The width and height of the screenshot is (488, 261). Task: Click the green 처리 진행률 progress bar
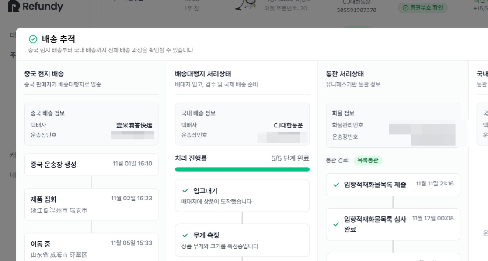[x=242, y=169]
